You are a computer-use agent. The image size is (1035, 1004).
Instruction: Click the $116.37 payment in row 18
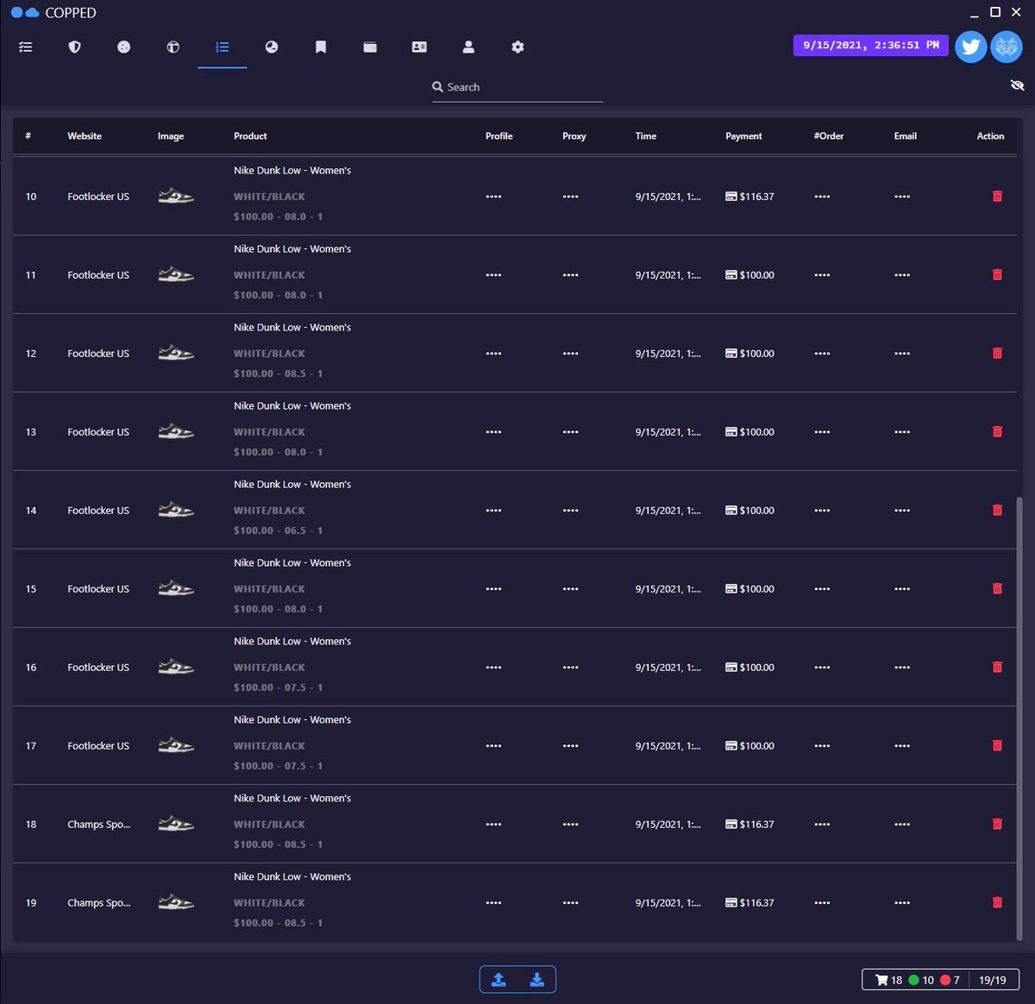[x=750, y=825]
